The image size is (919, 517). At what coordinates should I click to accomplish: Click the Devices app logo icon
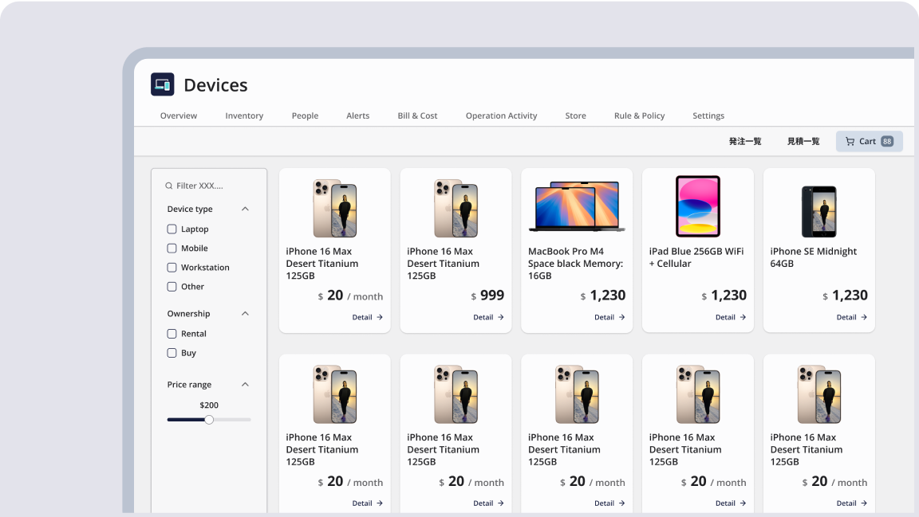pos(162,84)
